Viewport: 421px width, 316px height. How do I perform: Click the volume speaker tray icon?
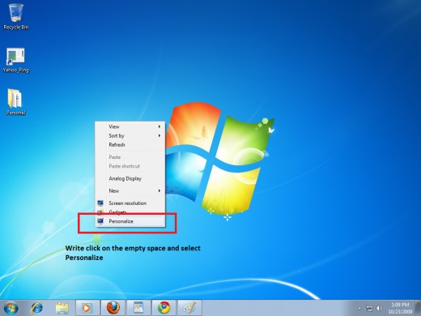(380, 308)
